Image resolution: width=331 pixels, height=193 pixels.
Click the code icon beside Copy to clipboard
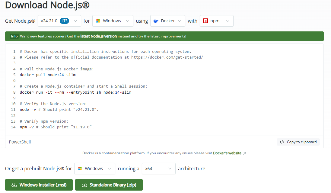pos(282,142)
